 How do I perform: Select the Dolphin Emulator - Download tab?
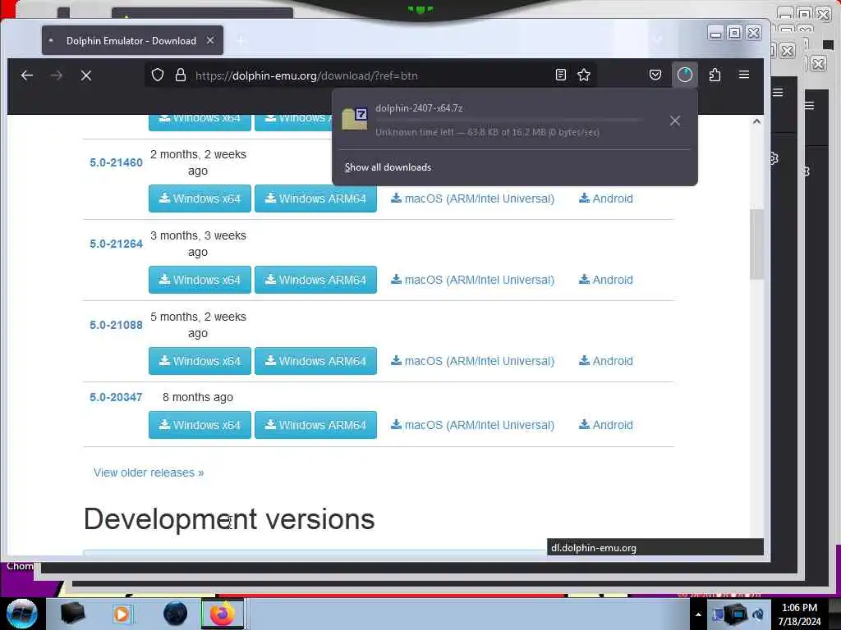pos(132,41)
